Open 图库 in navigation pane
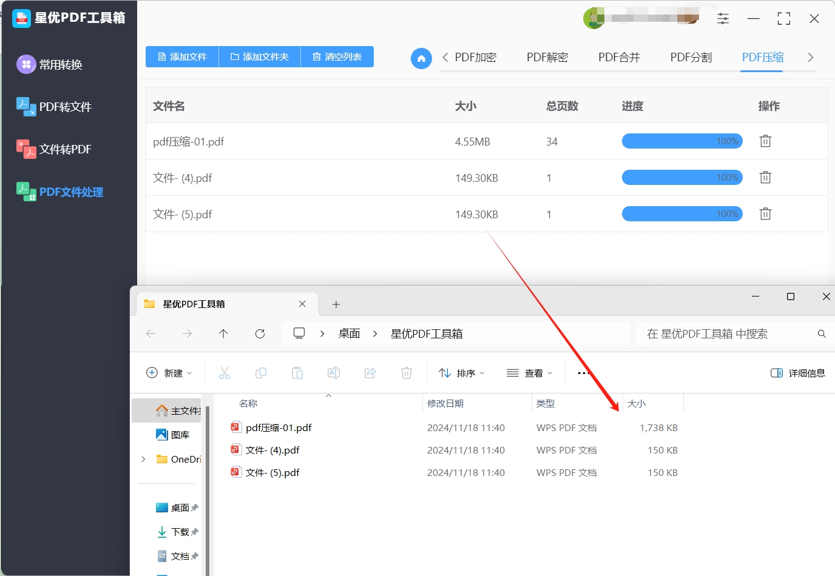835x576 pixels. click(173, 435)
